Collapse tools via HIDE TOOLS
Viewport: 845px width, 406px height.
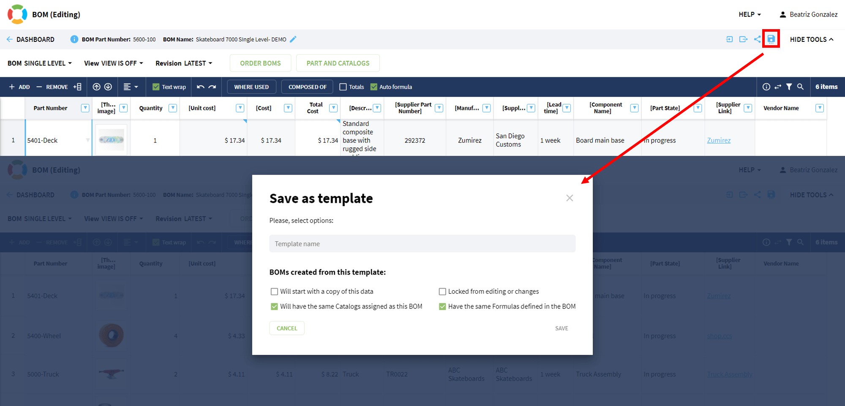811,39
